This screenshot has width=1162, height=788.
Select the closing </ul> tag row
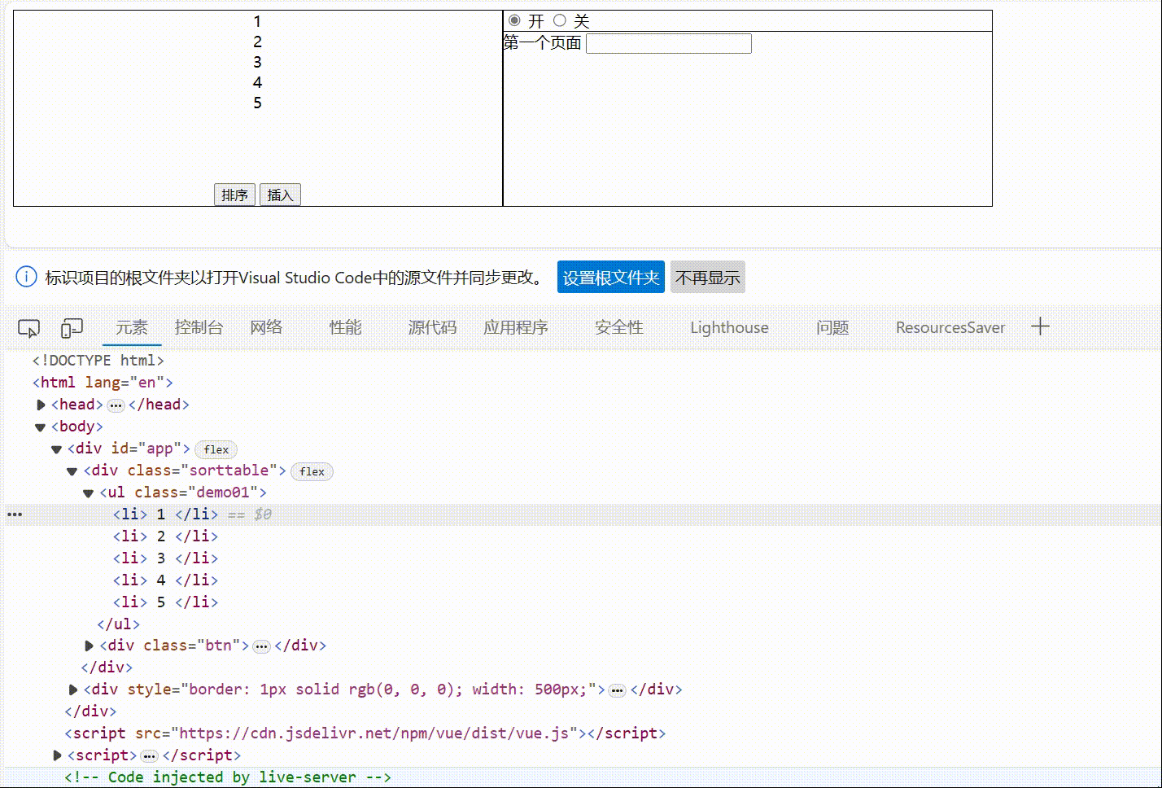click(118, 624)
